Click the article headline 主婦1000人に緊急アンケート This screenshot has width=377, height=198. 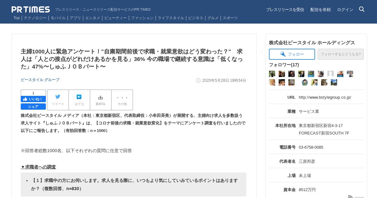click(132, 59)
